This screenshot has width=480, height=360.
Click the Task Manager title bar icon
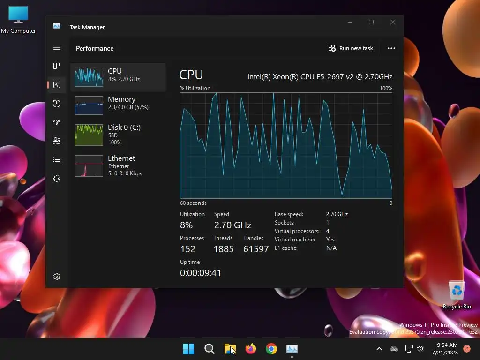(57, 26)
